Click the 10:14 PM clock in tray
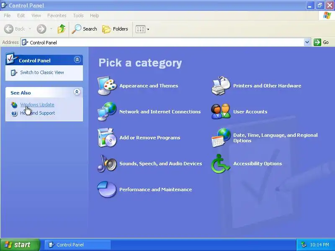 click(x=320, y=245)
